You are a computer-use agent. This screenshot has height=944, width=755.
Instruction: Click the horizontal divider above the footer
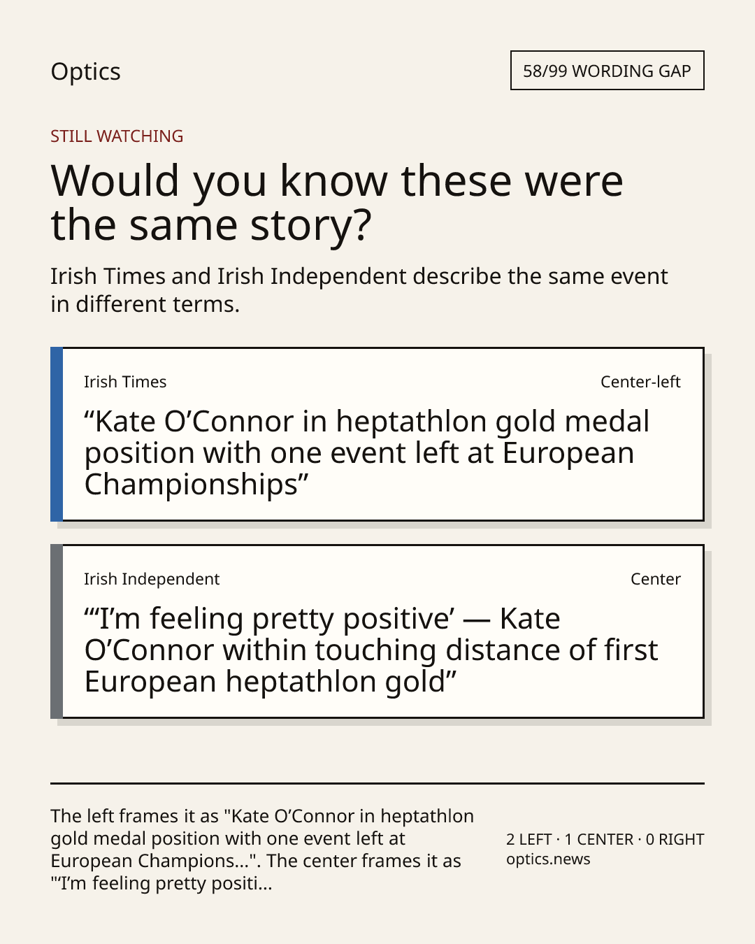377,783
